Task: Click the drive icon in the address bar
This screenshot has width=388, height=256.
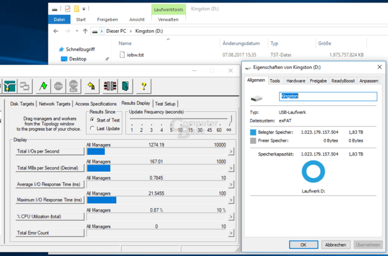Action: coord(95,31)
